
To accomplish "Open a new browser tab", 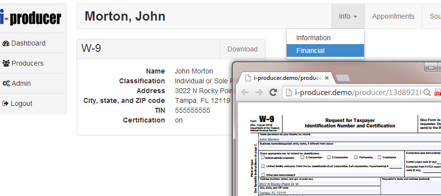I will [x=343, y=77].
